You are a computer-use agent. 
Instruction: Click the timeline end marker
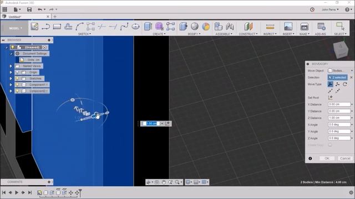click(x=80, y=192)
